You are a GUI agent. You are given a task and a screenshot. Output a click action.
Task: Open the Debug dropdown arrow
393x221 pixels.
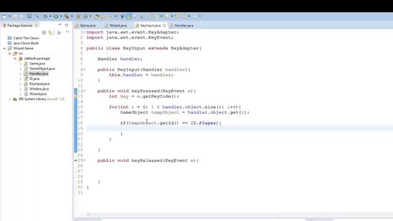coord(50,17)
